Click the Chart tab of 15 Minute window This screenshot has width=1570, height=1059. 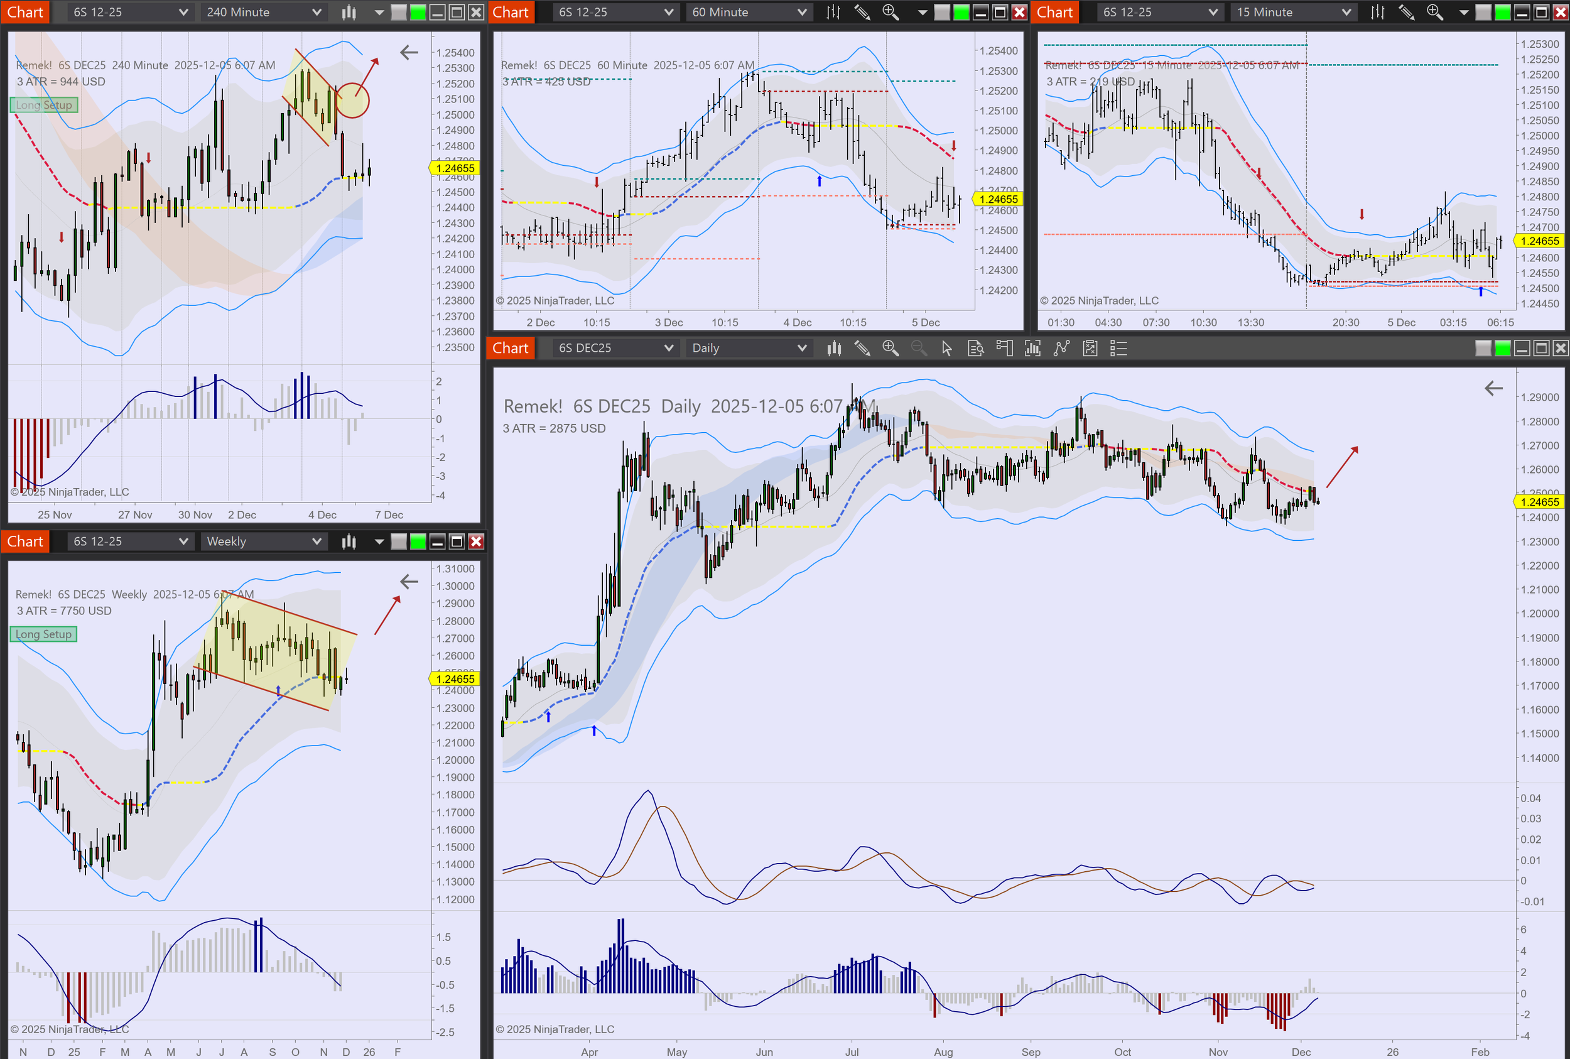pyautogui.click(x=1055, y=12)
